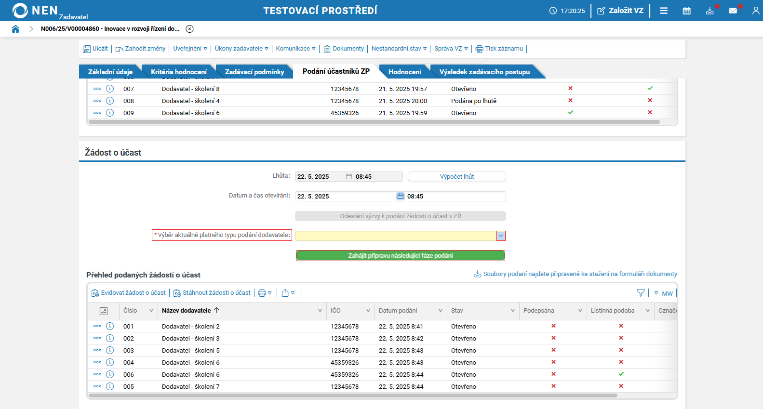Click the filter funnel icon in requests table
This screenshot has height=409, width=763.
pyautogui.click(x=641, y=293)
